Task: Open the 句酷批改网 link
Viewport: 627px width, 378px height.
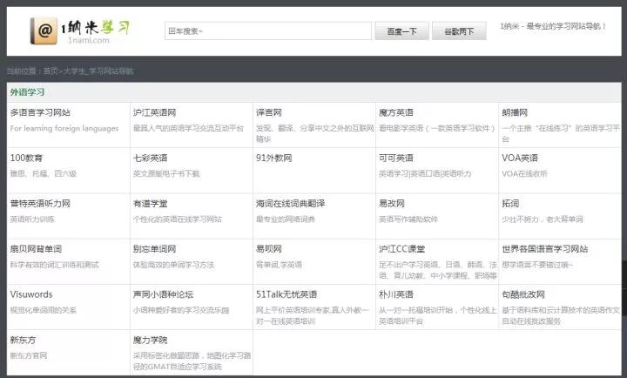Action: (523, 294)
